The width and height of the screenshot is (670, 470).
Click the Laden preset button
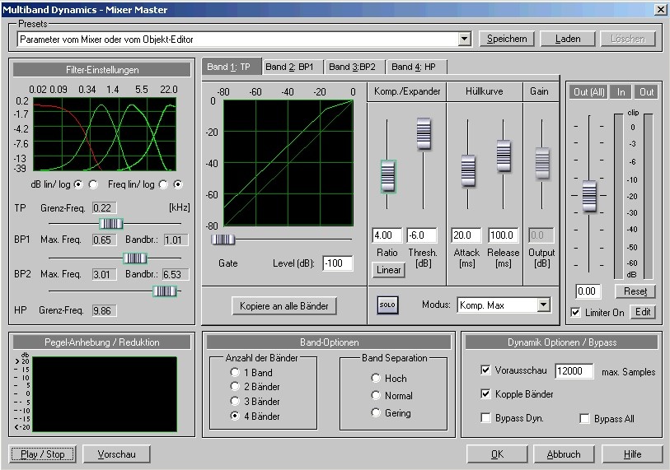568,39
